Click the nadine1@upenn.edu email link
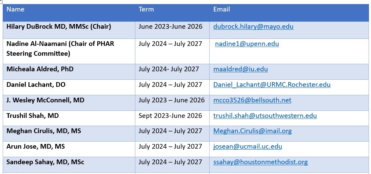Viewport: 371px width, 174px height. 247,44
